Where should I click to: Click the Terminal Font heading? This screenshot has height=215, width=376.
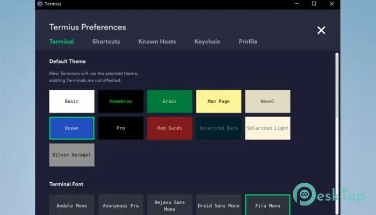click(x=66, y=184)
